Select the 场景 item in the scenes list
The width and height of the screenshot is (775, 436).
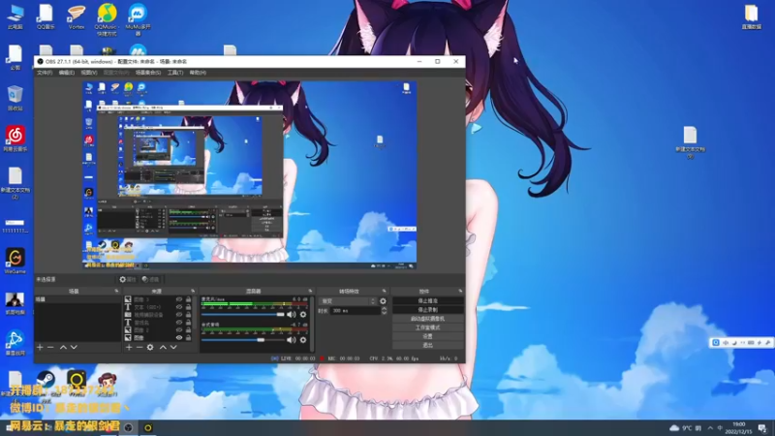pos(77,299)
